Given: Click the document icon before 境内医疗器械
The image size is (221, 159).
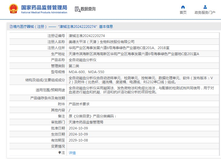Looking at the screenshot, I should pos(11,26).
